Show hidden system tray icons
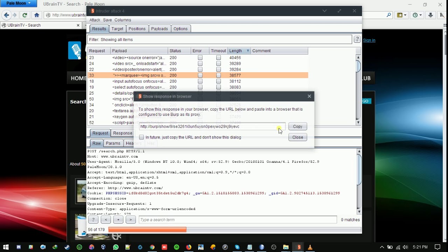This screenshot has width=448, height=252. (382, 247)
